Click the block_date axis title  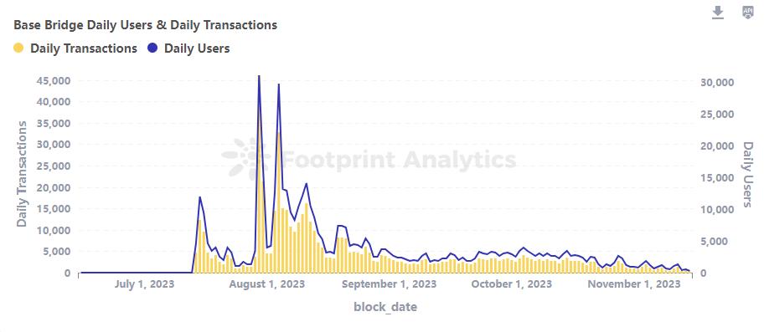coord(385,308)
